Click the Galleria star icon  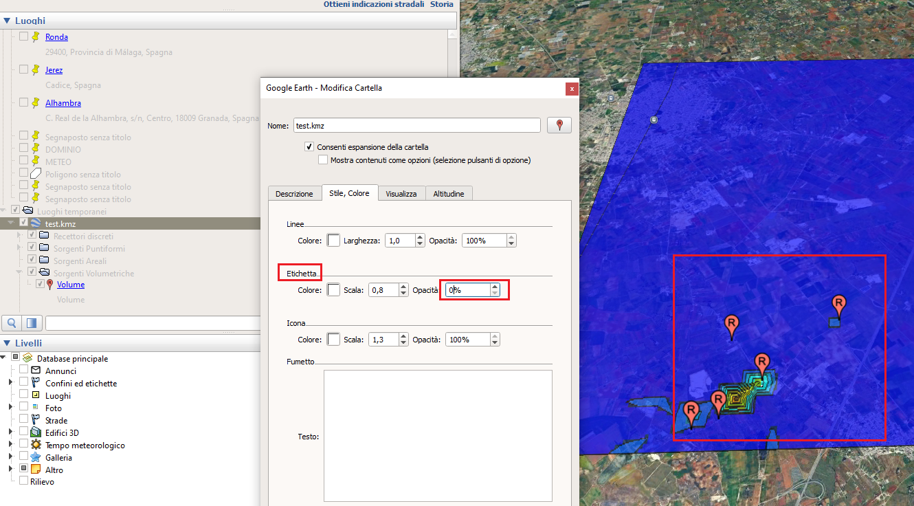click(x=36, y=458)
